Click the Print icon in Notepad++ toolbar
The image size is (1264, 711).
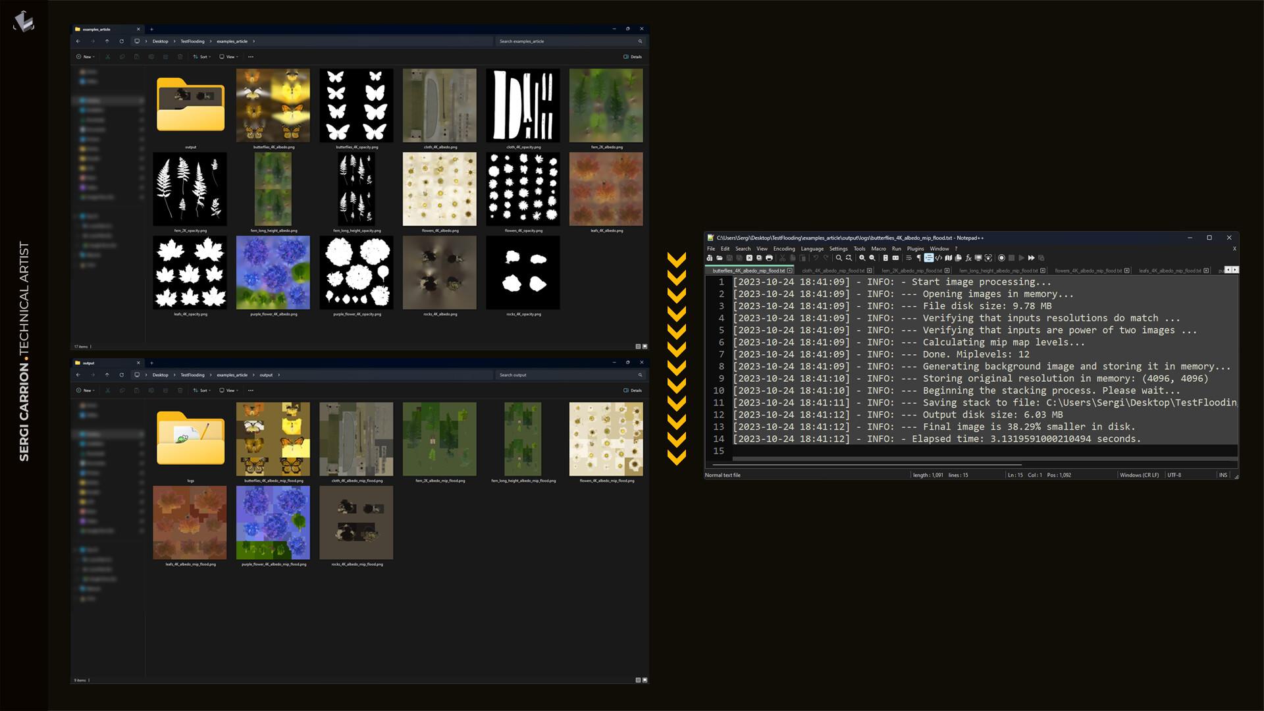[769, 258]
